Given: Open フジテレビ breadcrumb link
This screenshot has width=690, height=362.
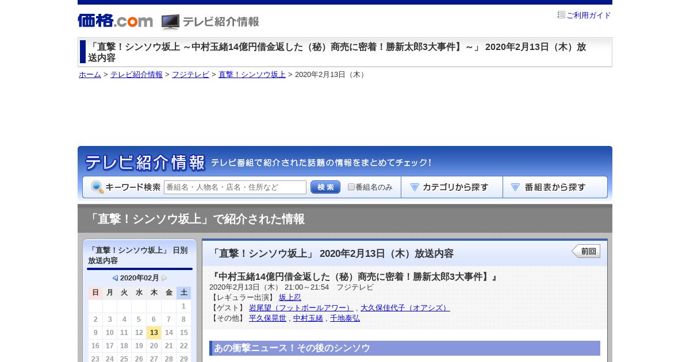Looking at the screenshot, I should [x=190, y=75].
